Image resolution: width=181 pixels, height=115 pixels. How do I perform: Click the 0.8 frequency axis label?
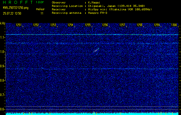pyautogui.click(x=2, y=80)
